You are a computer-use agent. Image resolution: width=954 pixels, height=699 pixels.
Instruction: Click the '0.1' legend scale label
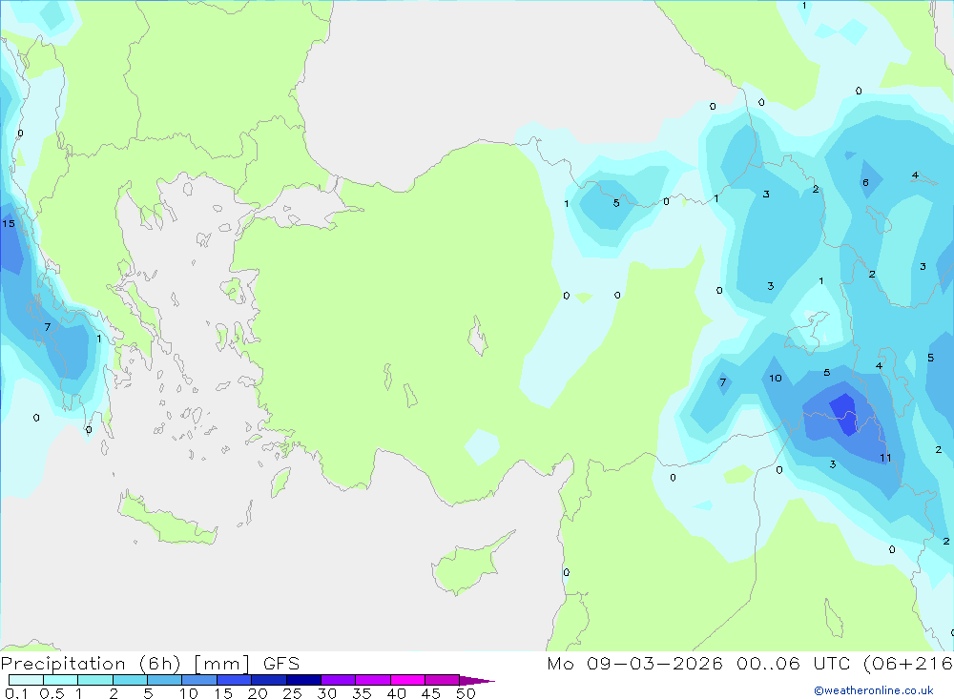(16, 693)
